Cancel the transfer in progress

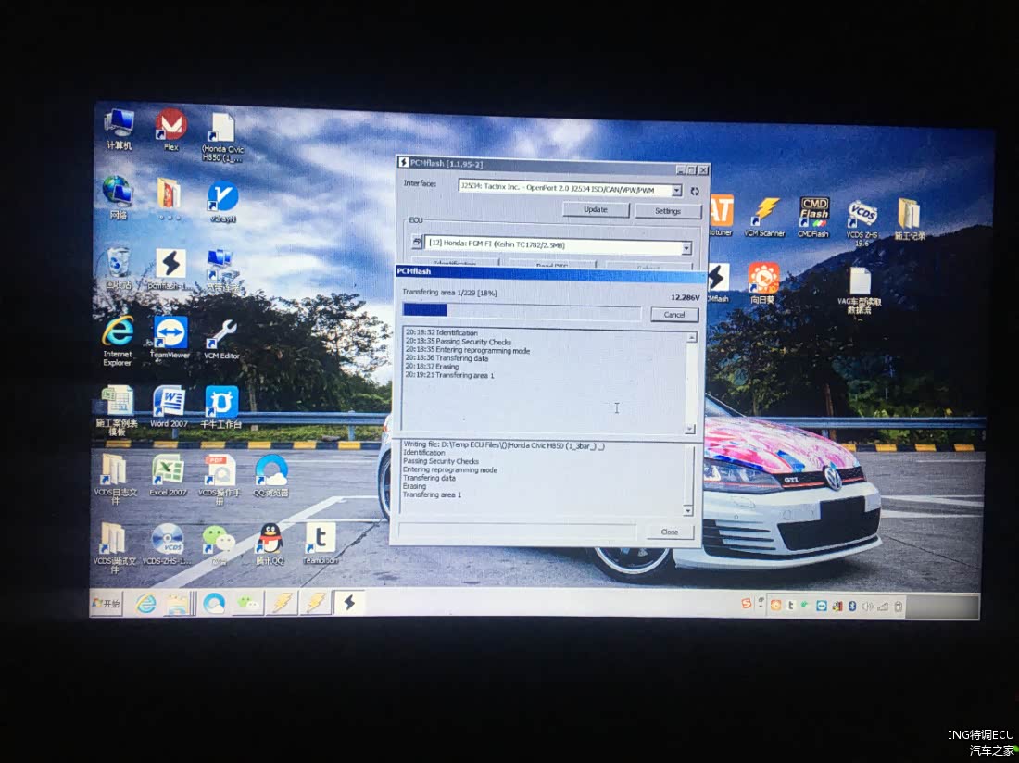point(673,315)
